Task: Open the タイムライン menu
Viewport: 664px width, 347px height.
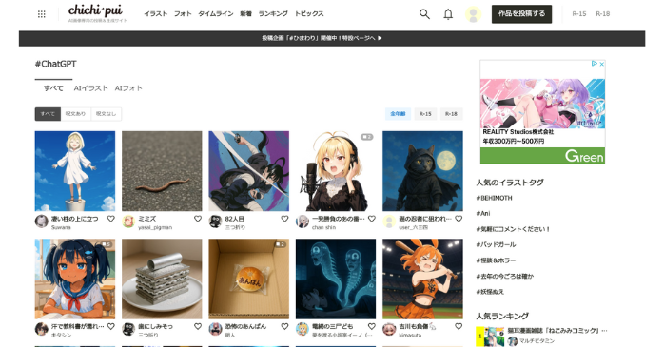Action: 216,14
